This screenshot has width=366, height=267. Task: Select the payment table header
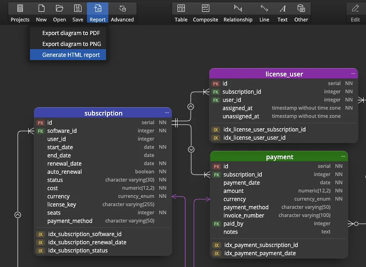coord(279,157)
